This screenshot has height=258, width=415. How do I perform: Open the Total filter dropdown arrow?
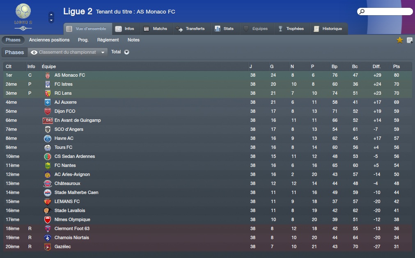click(127, 52)
